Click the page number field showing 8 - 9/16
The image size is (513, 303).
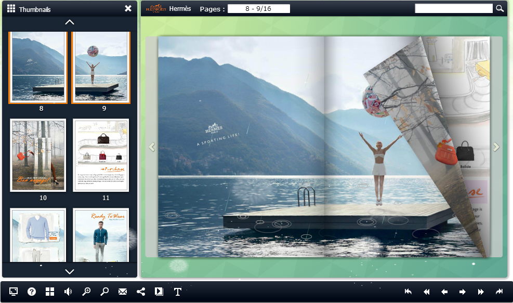pyautogui.click(x=258, y=8)
